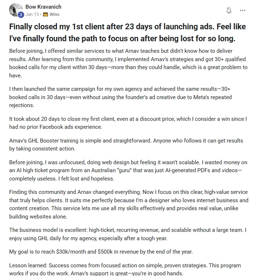Click the sentence about the $30k/month goal
261x276 pixels.
[x=101, y=252]
